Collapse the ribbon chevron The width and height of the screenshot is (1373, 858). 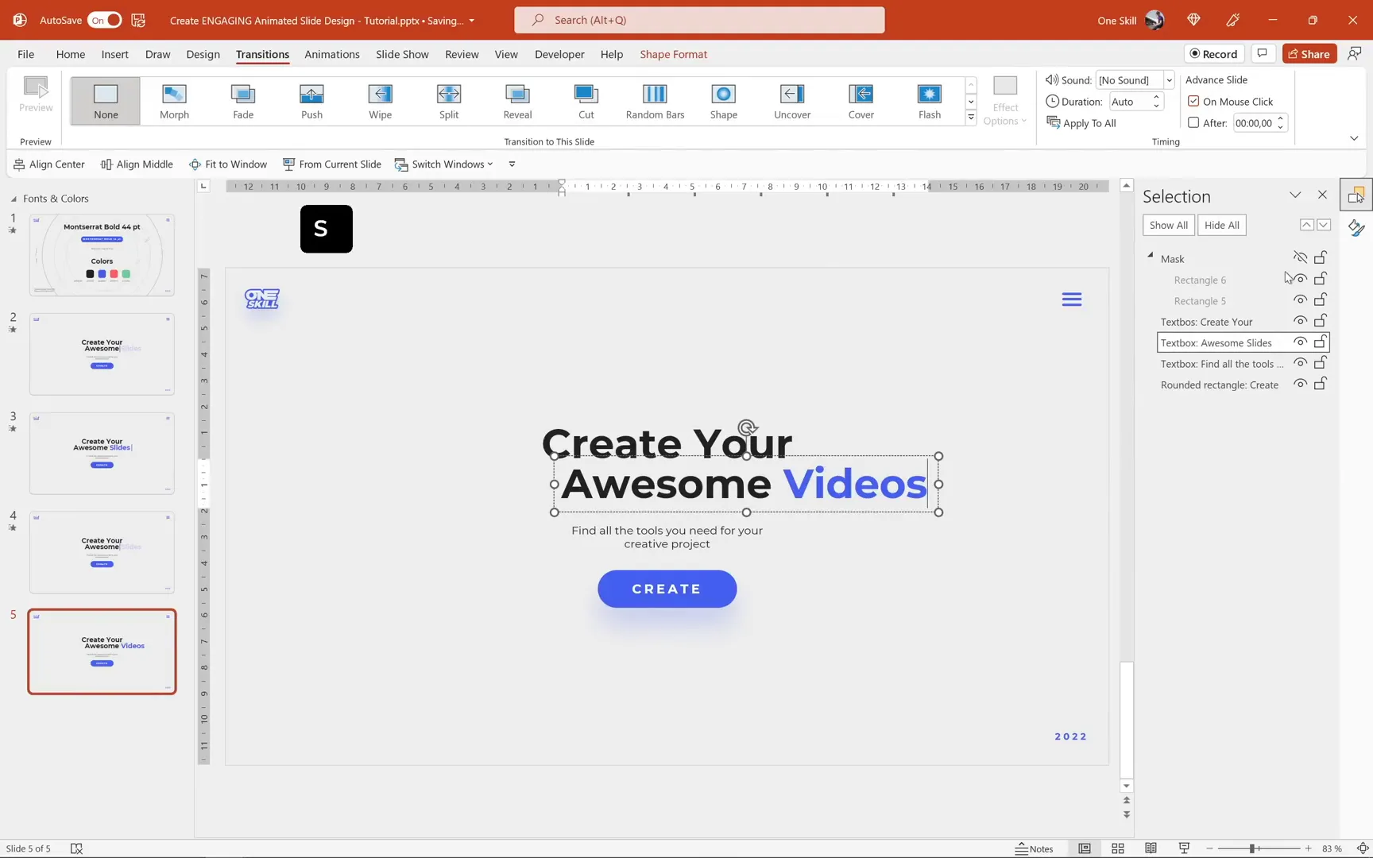point(1354,138)
